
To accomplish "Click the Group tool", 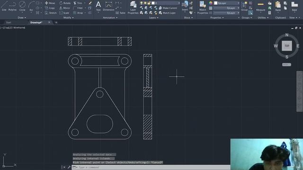I will tap(244, 6).
